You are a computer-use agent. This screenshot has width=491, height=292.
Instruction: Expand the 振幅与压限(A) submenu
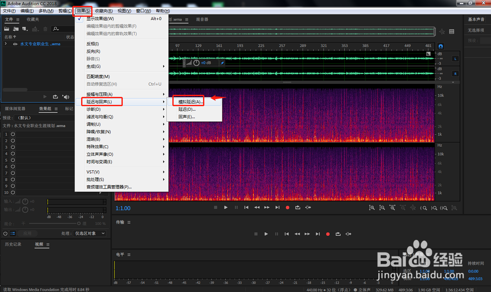121,94
